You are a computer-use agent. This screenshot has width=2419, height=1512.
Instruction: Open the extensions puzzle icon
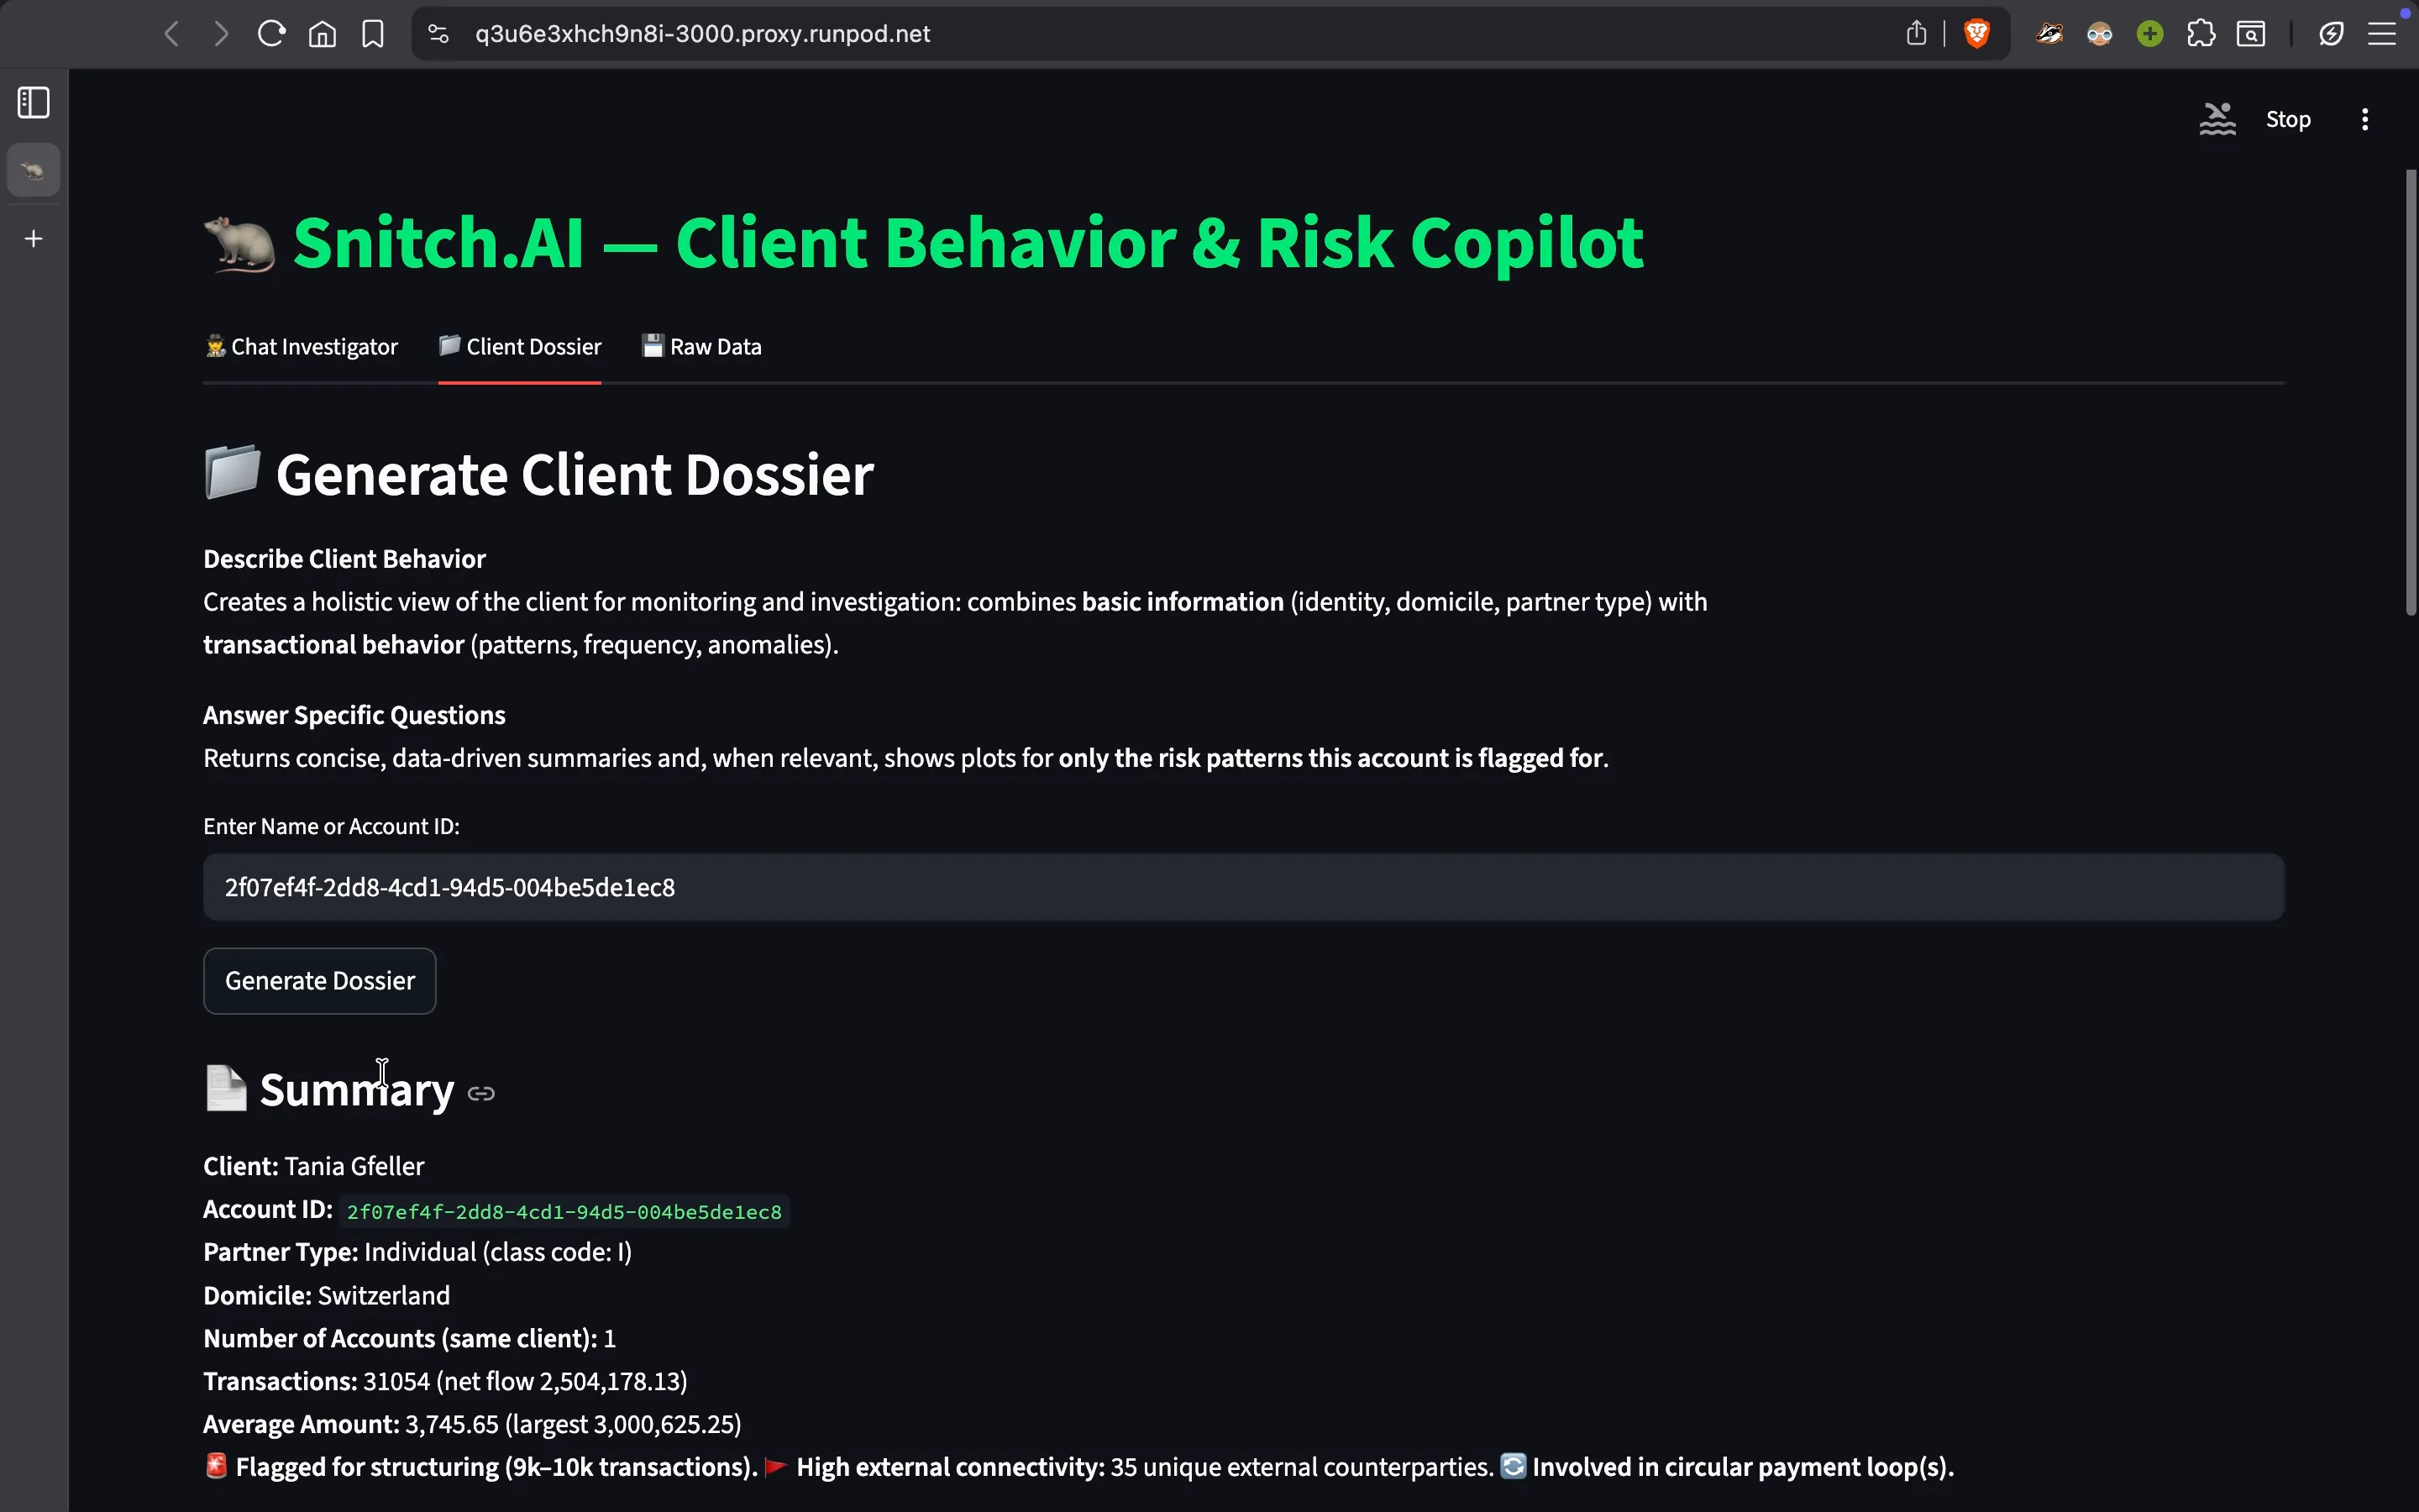point(2200,34)
